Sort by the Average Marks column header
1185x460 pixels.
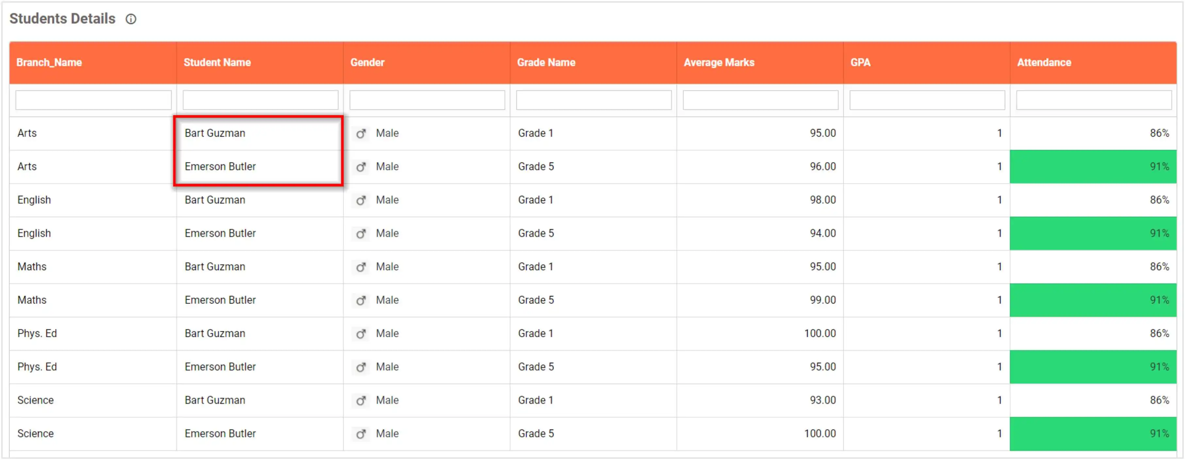pyautogui.click(x=719, y=62)
